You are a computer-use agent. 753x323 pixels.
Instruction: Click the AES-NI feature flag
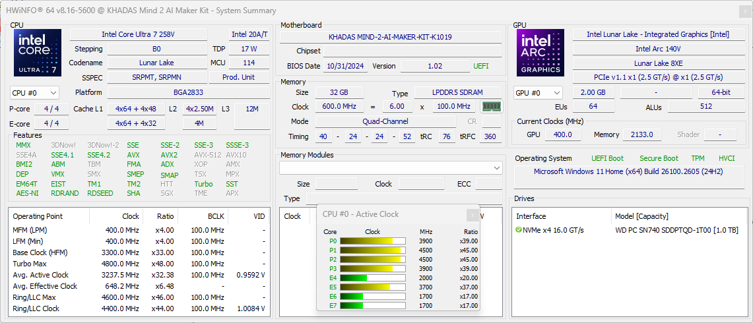pos(27,193)
